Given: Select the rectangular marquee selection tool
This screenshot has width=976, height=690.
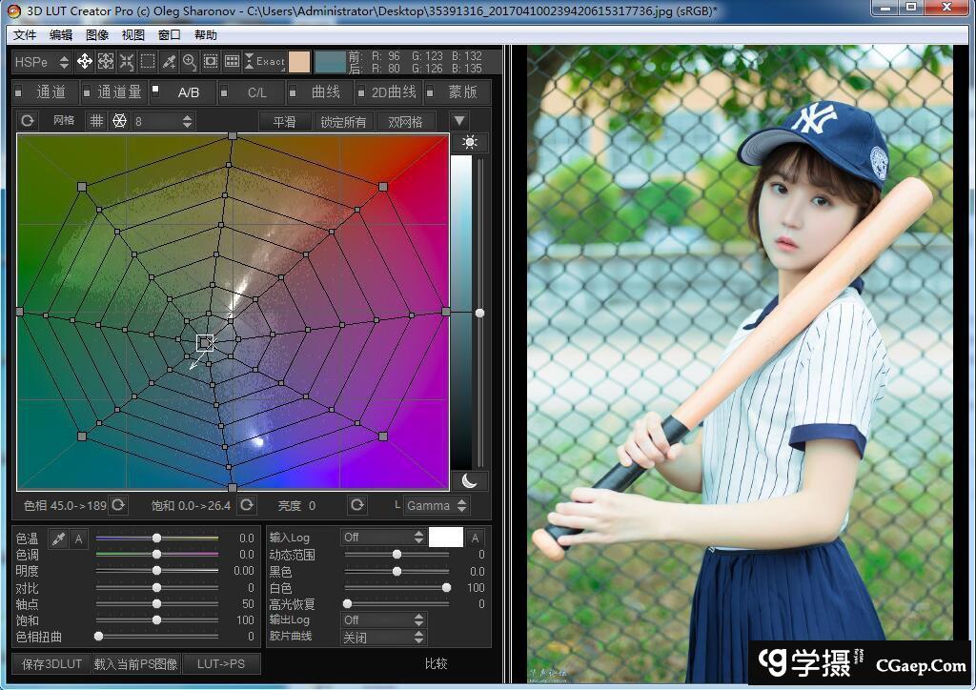Looking at the screenshot, I should pyautogui.click(x=148, y=62).
